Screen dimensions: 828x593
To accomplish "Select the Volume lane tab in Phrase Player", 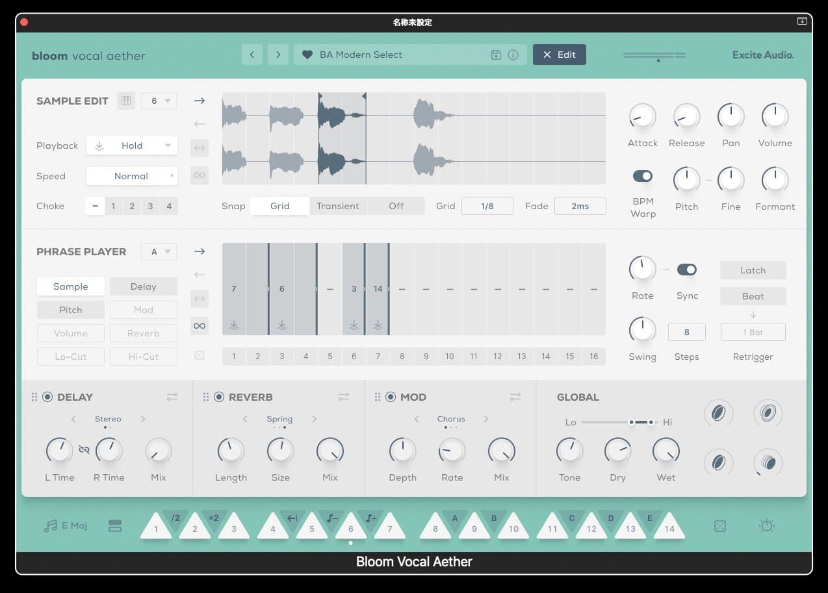I will tap(71, 333).
